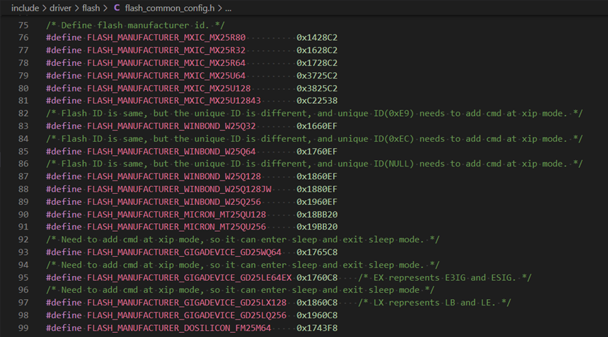Click the 'LX represents LB and LE' comment
Image resolution: width=608 pixels, height=337 pixels.
point(434,303)
